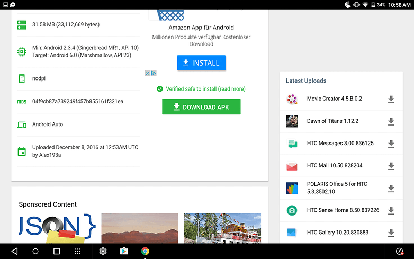Open the Movie Creator 4.5.B.0.2 link
Image resolution: width=414 pixels, height=259 pixels.
coord(334,99)
